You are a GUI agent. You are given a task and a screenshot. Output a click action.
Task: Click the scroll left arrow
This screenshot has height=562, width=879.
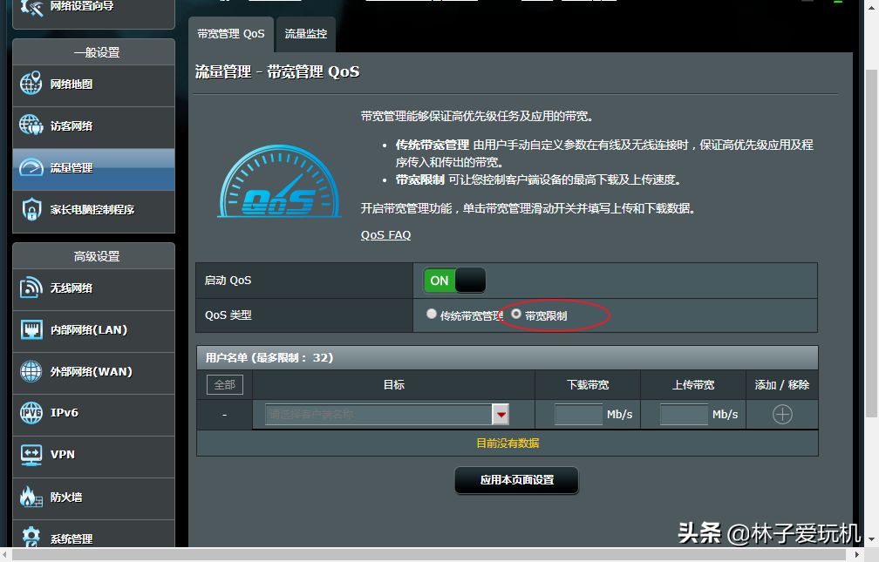[5, 555]
